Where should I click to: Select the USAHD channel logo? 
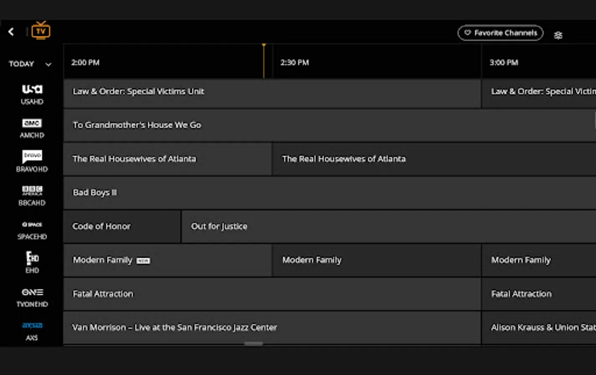tap(32, 89)
